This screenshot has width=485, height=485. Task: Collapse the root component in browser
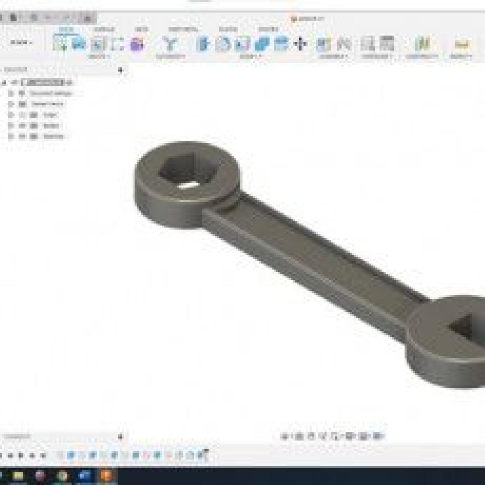4,83
